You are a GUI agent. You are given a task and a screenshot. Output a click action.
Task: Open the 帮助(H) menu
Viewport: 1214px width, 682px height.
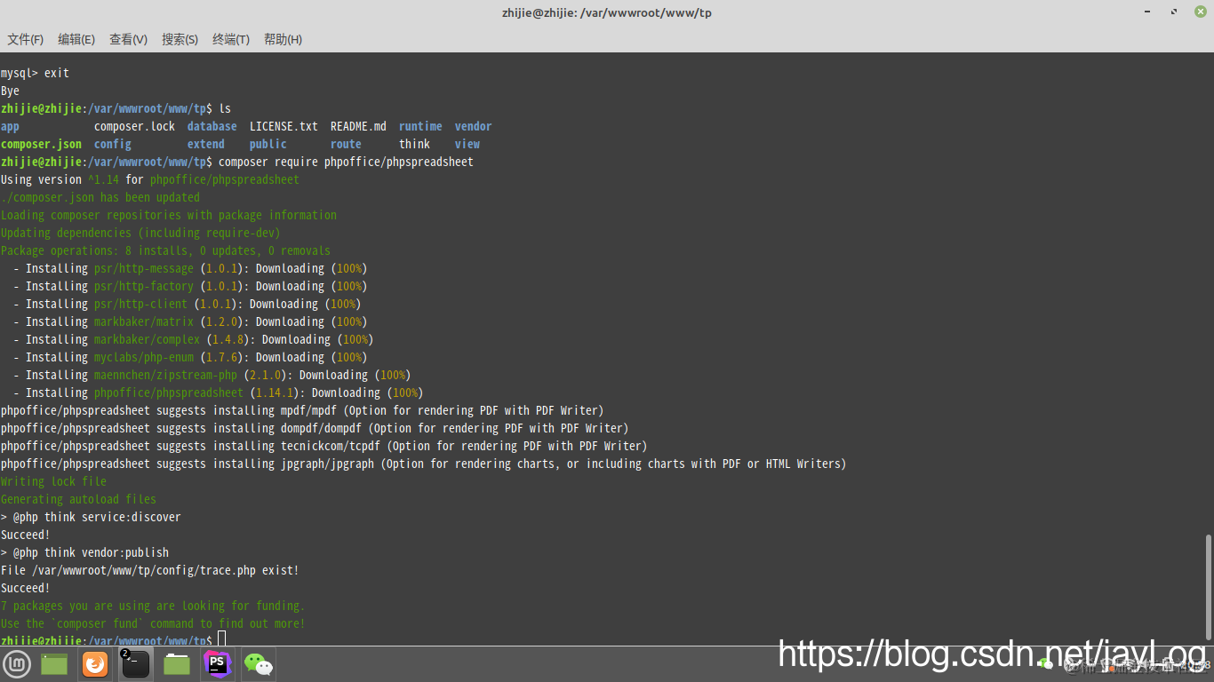click(x=282, y=39)
